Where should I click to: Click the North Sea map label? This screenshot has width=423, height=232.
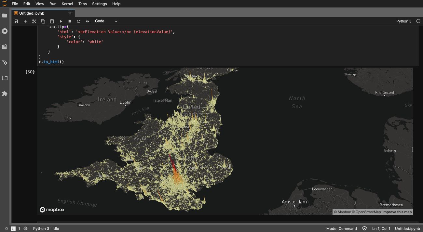(297, 102)
